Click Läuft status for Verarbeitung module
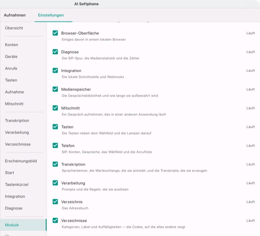The width and height of the screenshot is (260, 236). pos(251,183)
